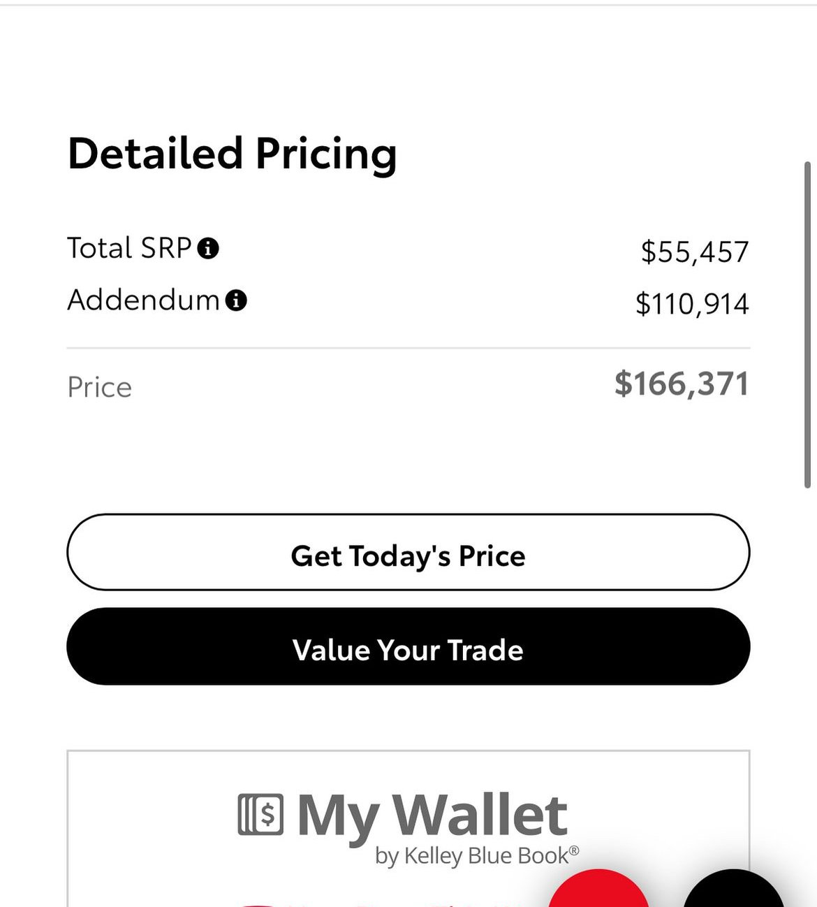Click the Detailed Pricing heading

(232, 153)
